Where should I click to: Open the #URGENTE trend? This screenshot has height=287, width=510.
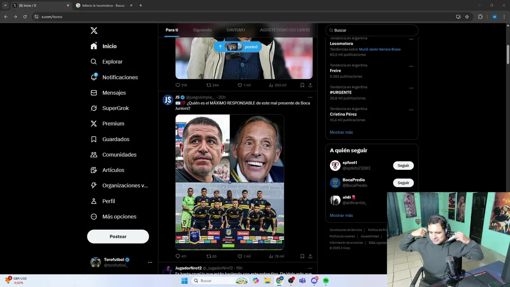click(x=341, y=92)
